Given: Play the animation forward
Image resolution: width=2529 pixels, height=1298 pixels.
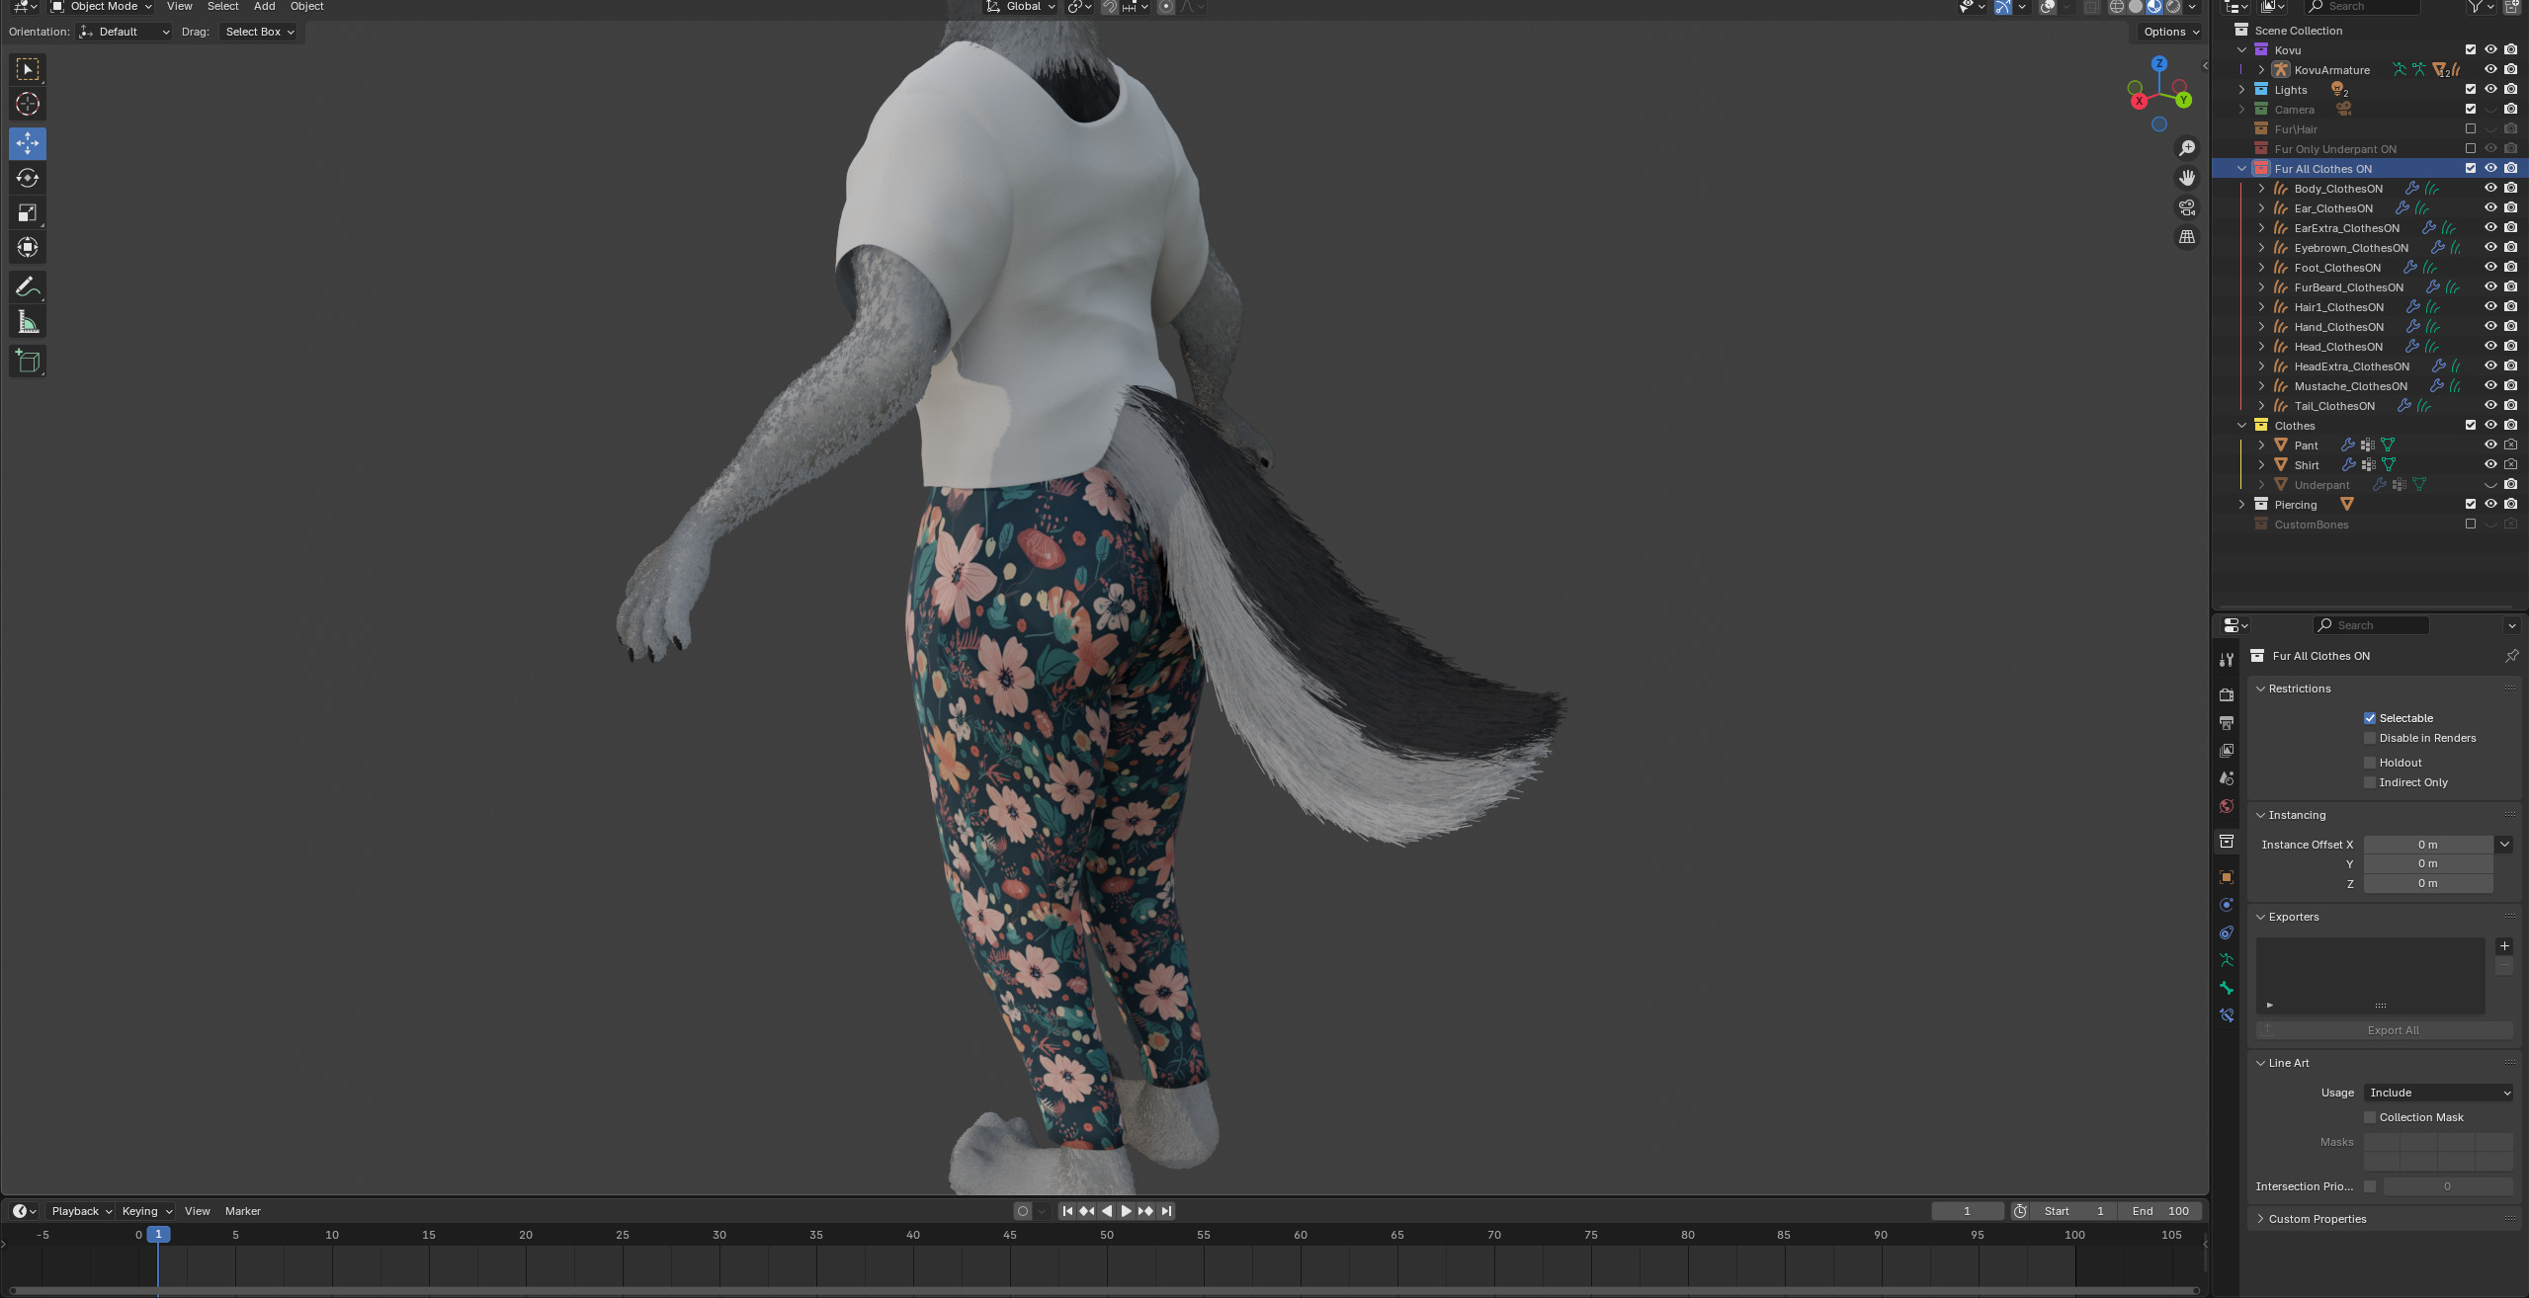Looking at the screenshot, I should [x=1126, y=1211].
